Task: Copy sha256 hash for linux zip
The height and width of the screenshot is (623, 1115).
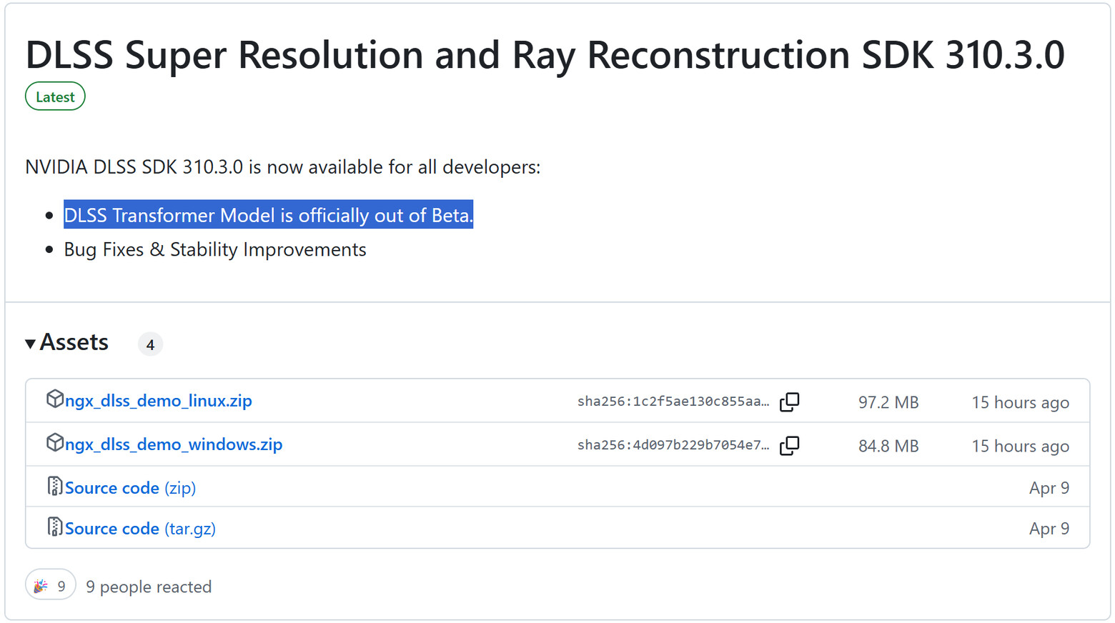Action: tap(789, 402)
